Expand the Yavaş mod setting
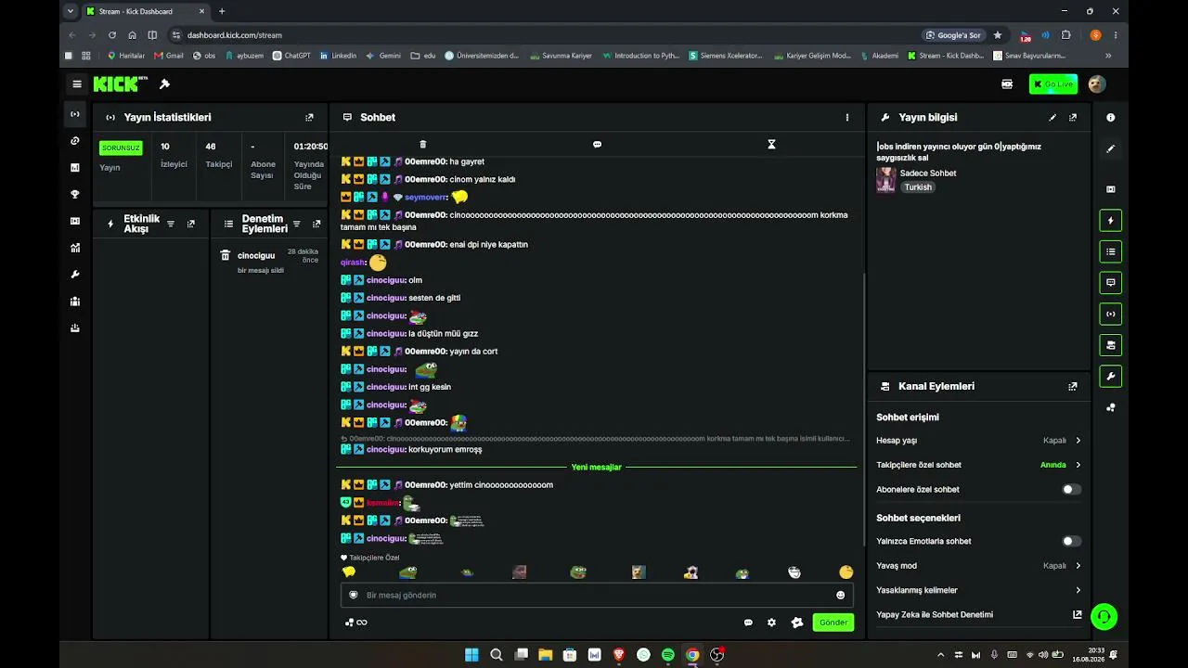The image size is (1188, 668). pyautogui.click(x=978, y=566)
